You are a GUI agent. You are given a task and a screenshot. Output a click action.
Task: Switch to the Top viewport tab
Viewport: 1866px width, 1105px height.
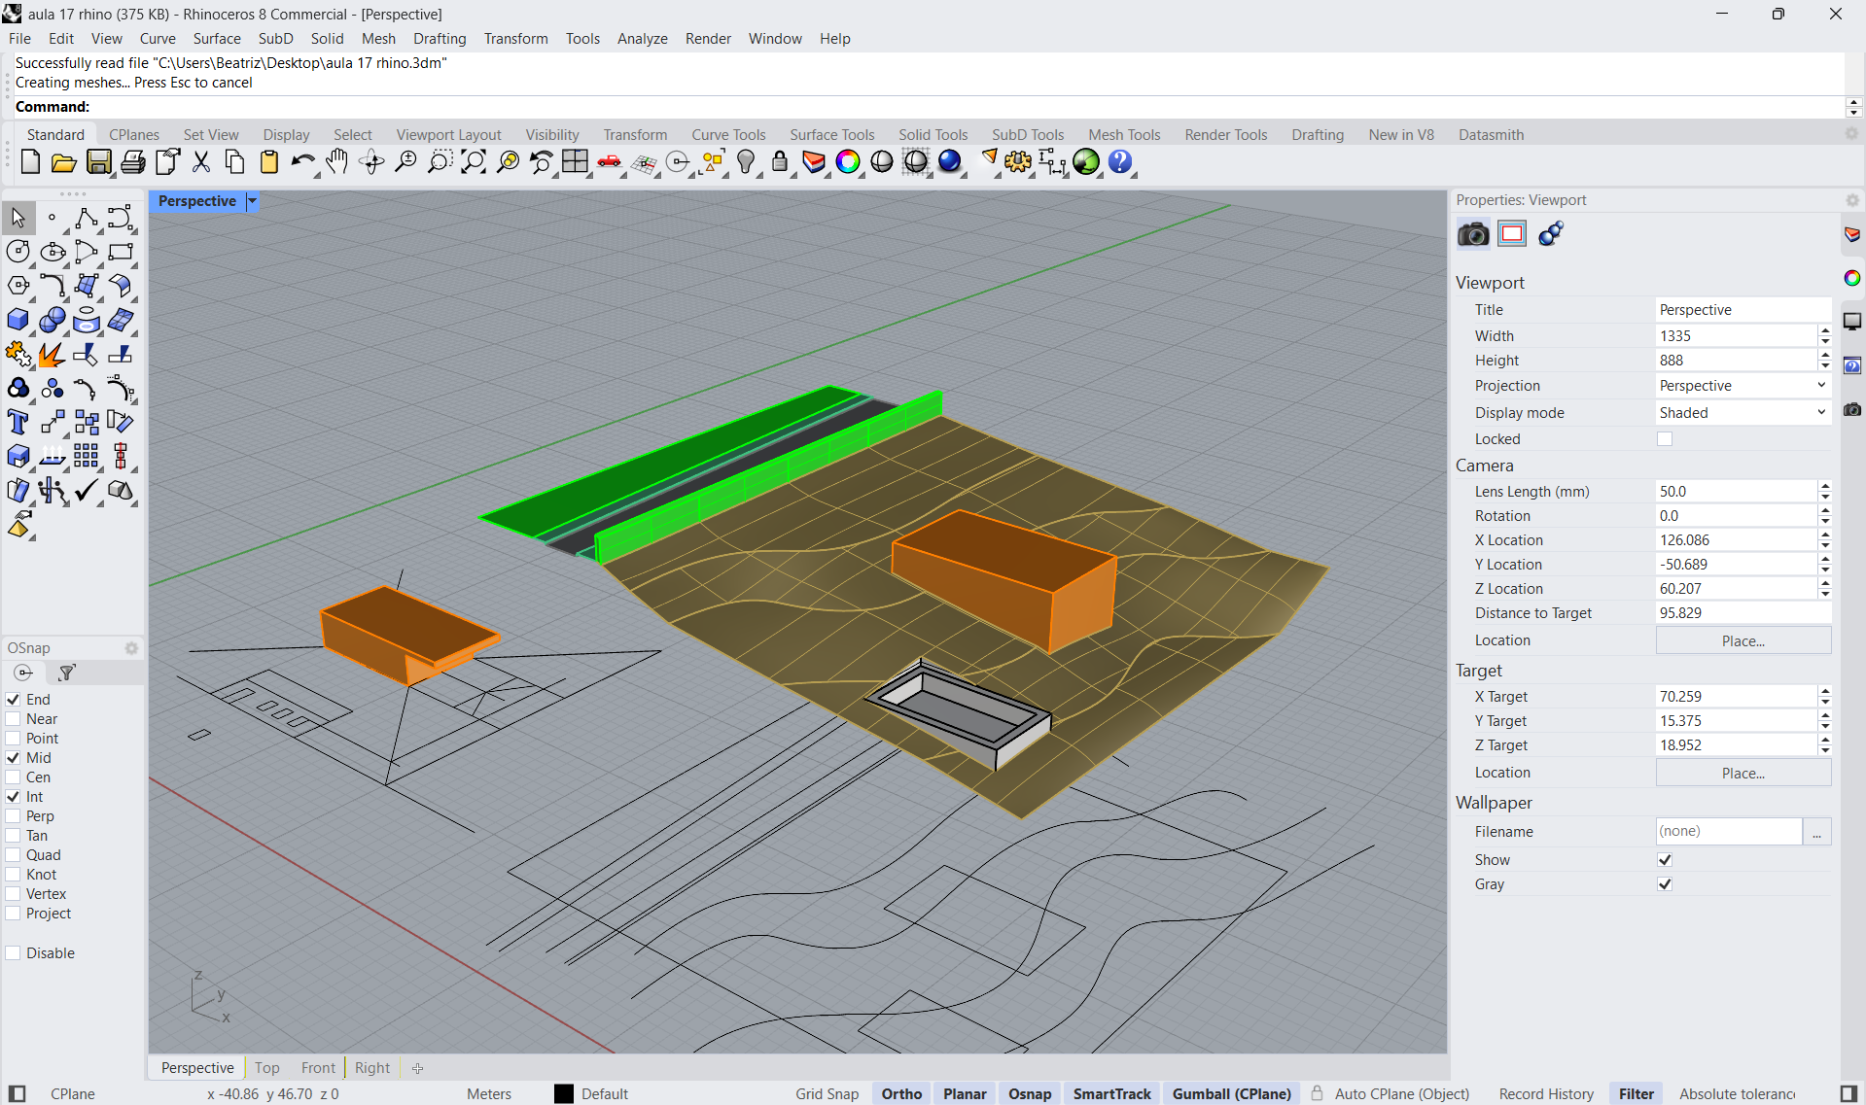pos(266,1068)
